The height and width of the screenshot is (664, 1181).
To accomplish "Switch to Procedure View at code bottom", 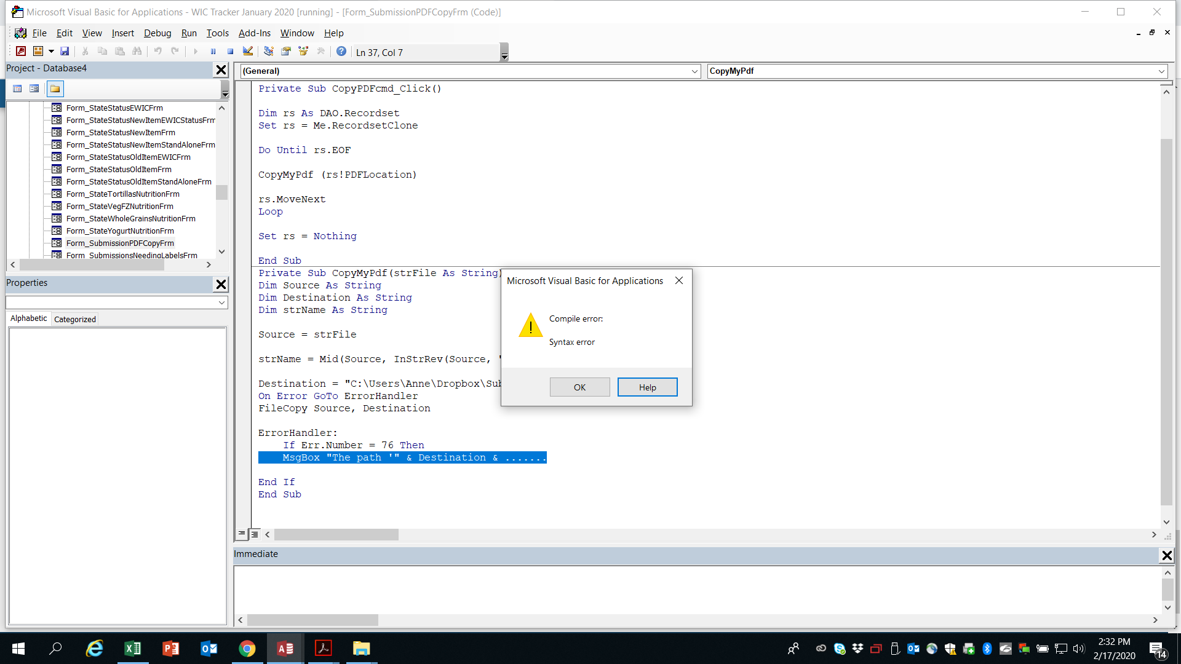I will click(242, 534).
